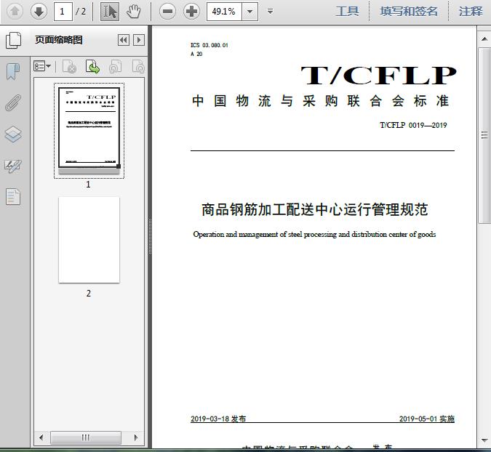Click the thumbnail label 2

(89, 293)
